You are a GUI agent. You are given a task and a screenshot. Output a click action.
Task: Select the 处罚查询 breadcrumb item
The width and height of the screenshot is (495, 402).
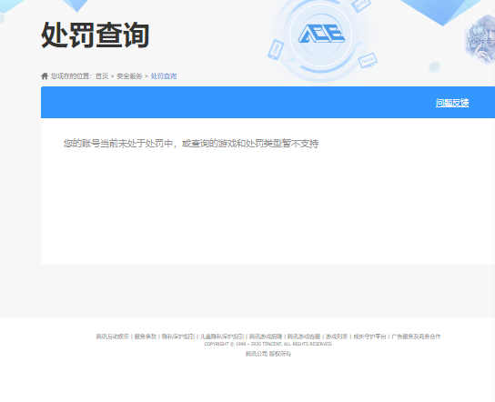coord(164,76)
